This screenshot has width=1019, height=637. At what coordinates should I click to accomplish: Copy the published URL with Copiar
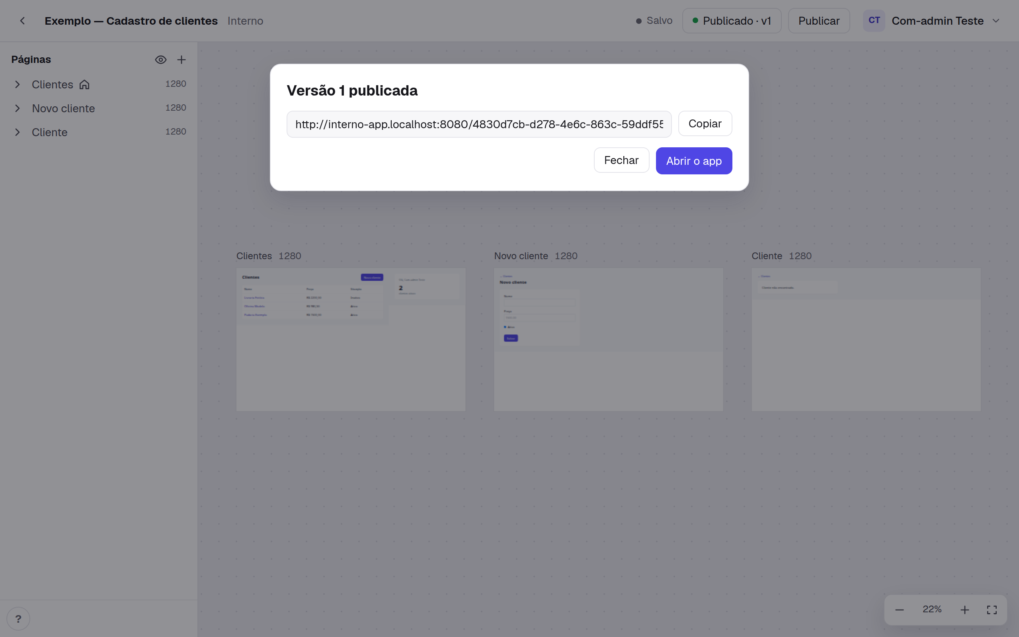705,123
